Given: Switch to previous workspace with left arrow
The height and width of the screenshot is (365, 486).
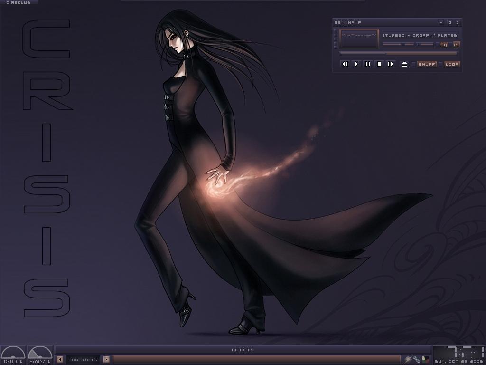Looking at the screenshot, I should click(x=60, y=359).
